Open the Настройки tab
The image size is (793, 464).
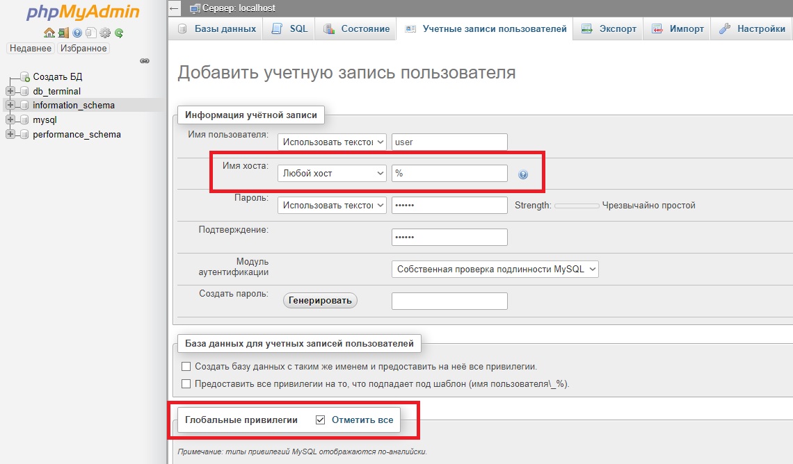[x=752, y=28]
